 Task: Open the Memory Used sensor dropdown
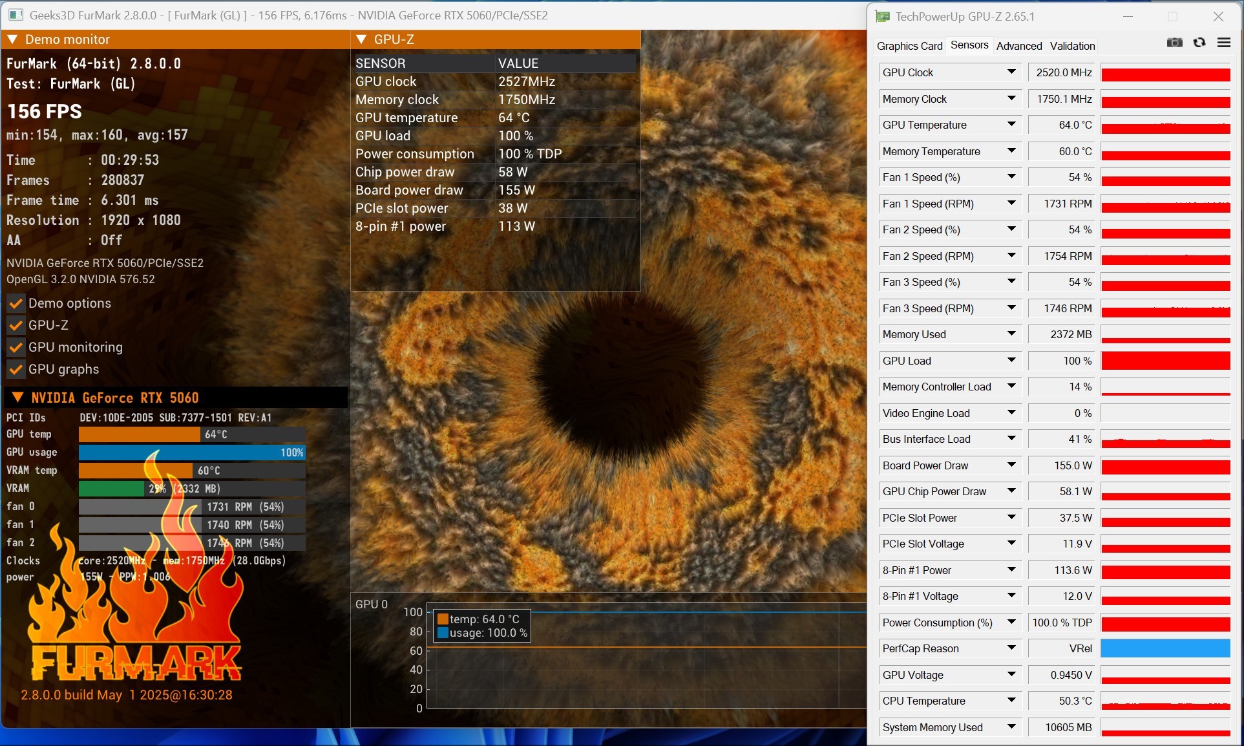[x=1011, y=334]
